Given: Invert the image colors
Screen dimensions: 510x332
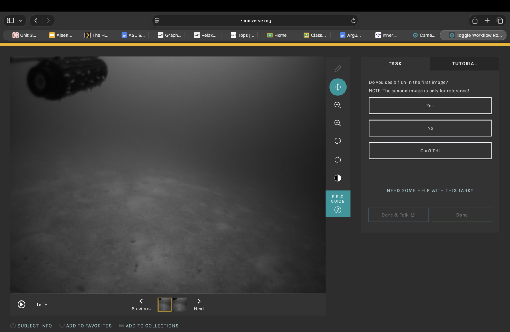Looking at the screenshot, I should point(337,178).
